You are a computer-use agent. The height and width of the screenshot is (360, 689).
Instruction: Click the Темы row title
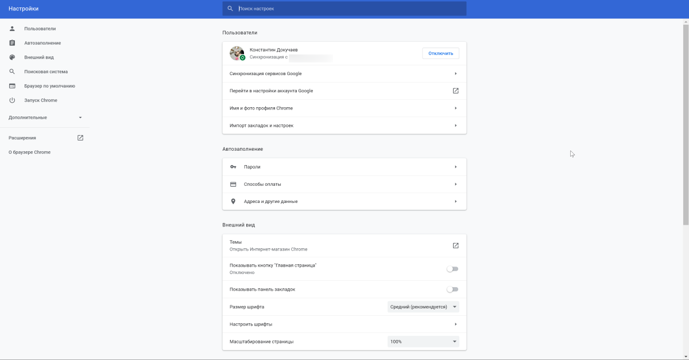point(235,242)
